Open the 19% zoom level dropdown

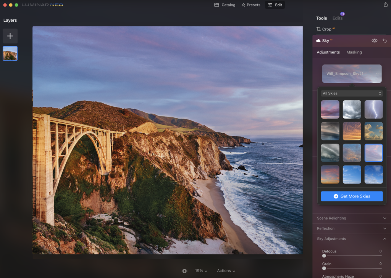[201, 271]
